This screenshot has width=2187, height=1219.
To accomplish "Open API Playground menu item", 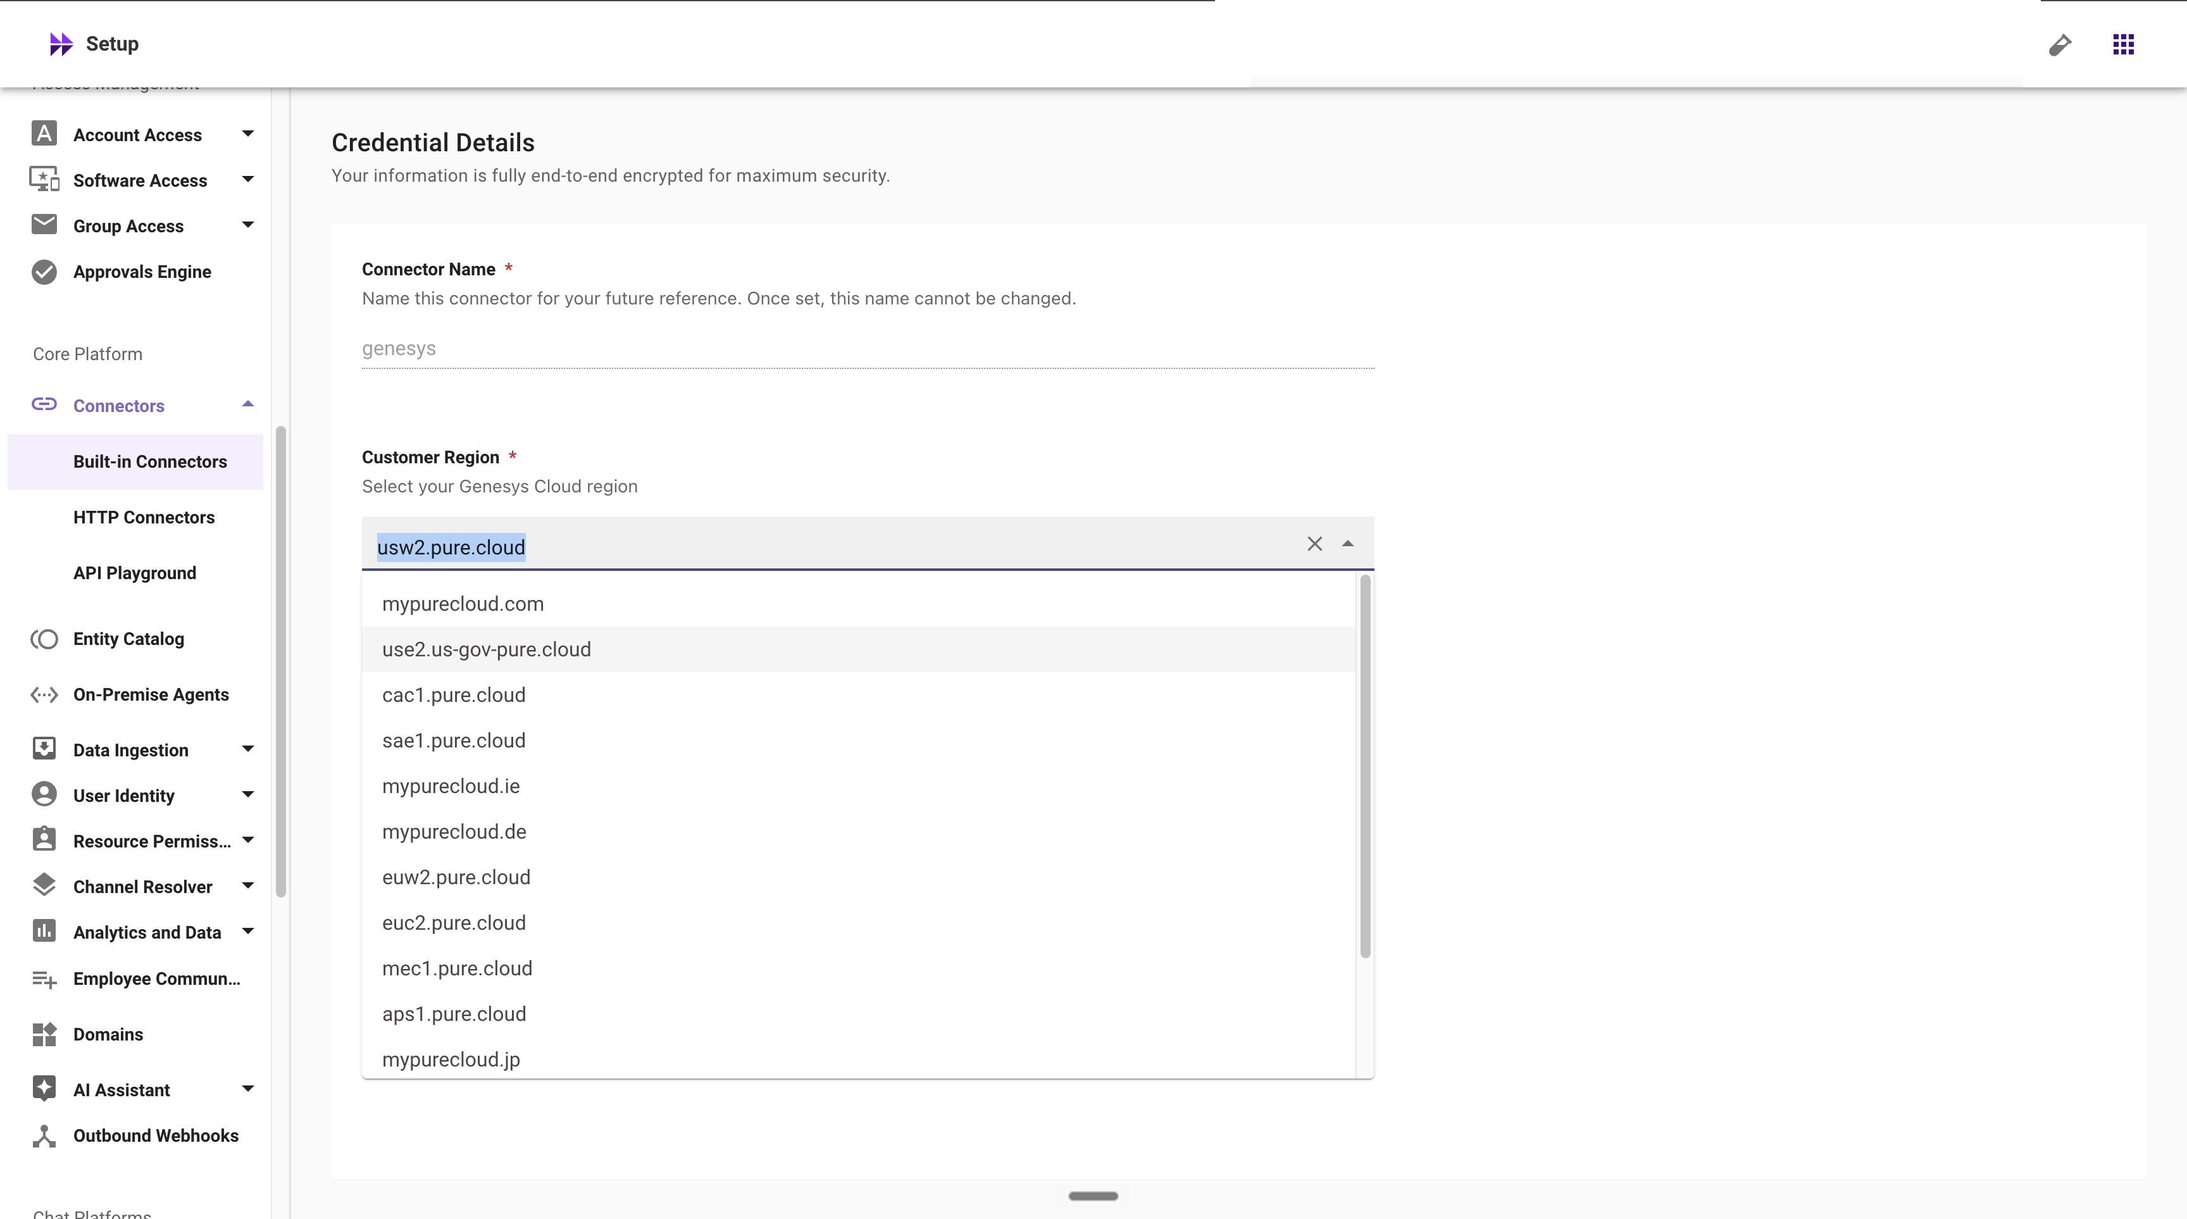I will (136, 573).
